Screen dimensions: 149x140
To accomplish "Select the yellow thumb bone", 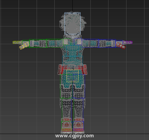I will 24,46.
